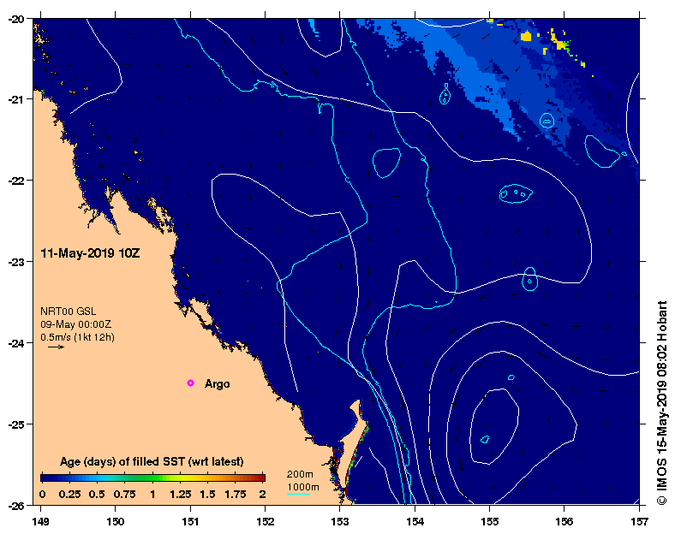Click the colorbar label '1.75'
The image size is (675, 534).
[x=235, y=495]
